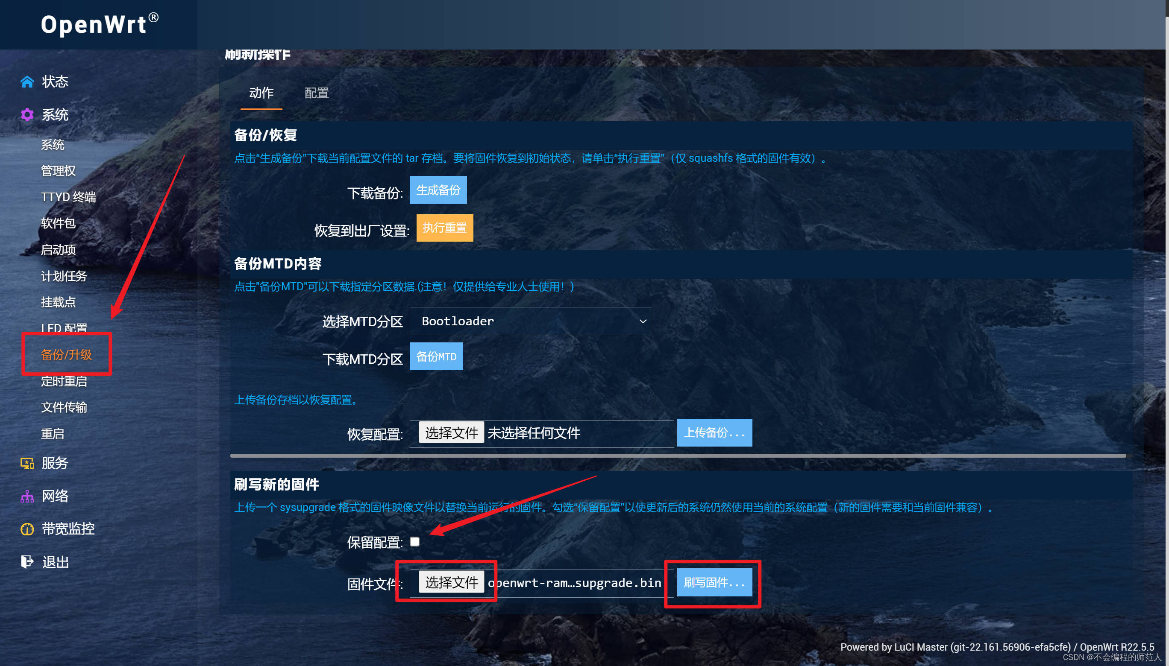
Task: Open the 选择MTD分区 Bootloader dropdown
Action: click(x=530, y=321)
